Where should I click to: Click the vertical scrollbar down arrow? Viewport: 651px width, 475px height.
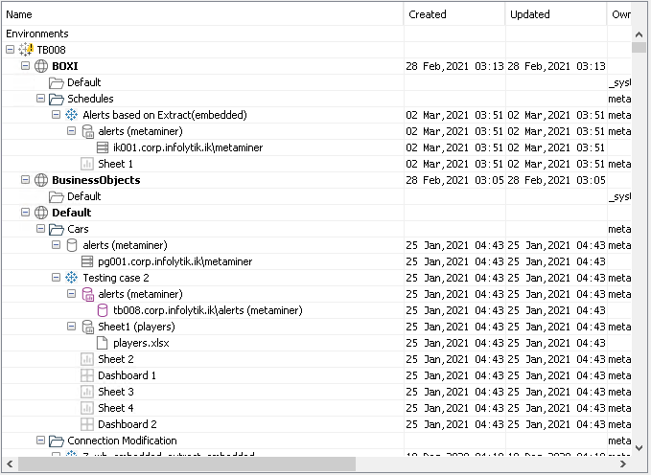[x=639, y=448]
